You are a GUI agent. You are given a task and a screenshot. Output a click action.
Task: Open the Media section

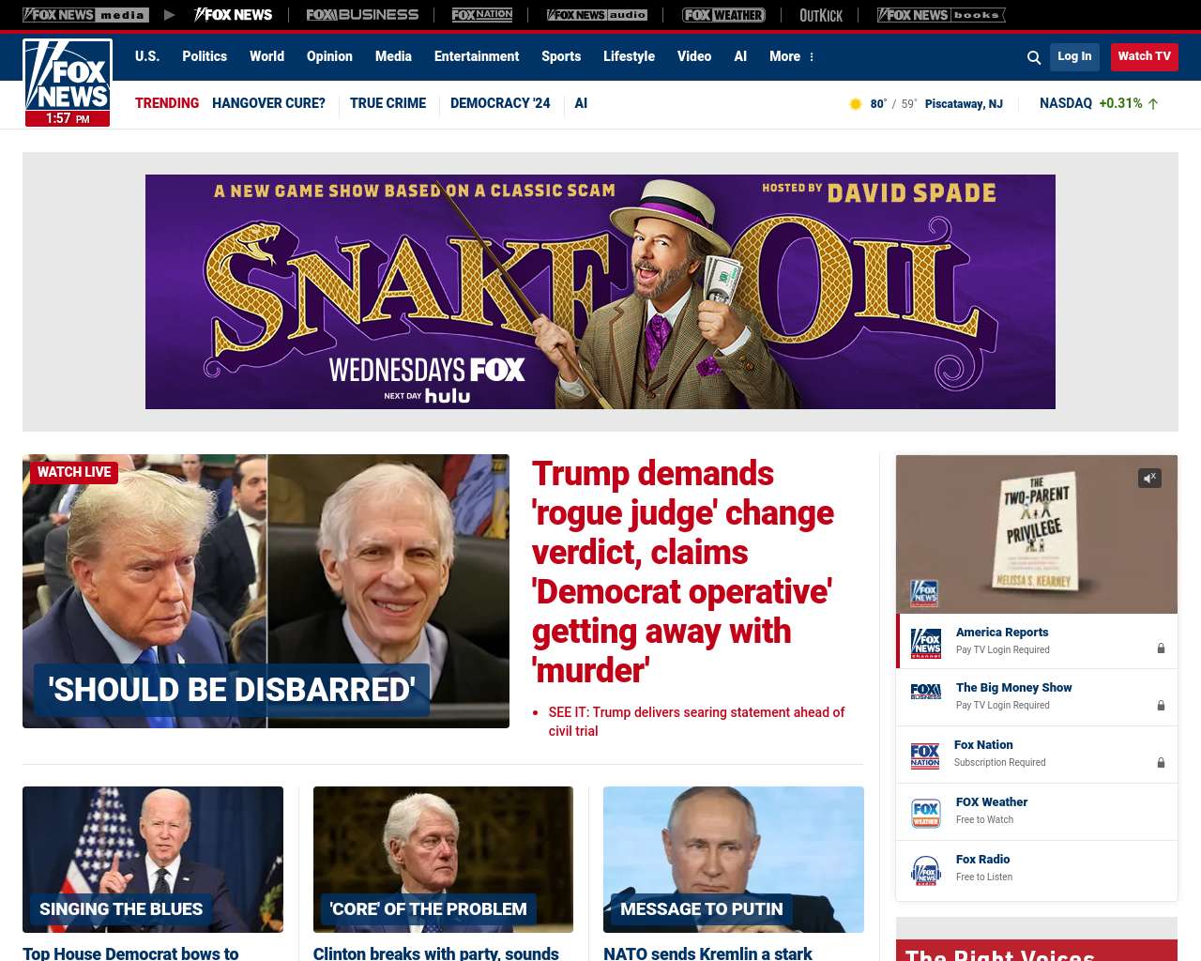click(393, 56)
